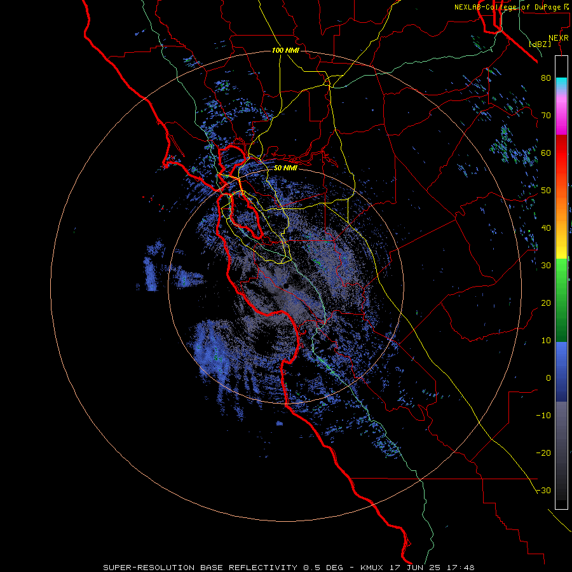Click the NEXLAB-College of DuPage watermark text

point(512,7)
